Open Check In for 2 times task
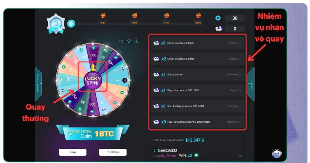The width and height of the screenshot is (310, 163). point(235,43)
